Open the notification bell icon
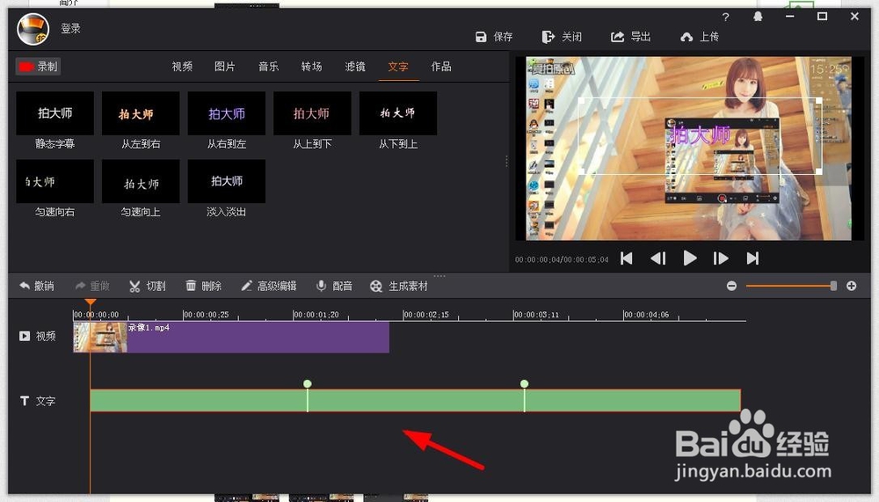 [758, 17]
